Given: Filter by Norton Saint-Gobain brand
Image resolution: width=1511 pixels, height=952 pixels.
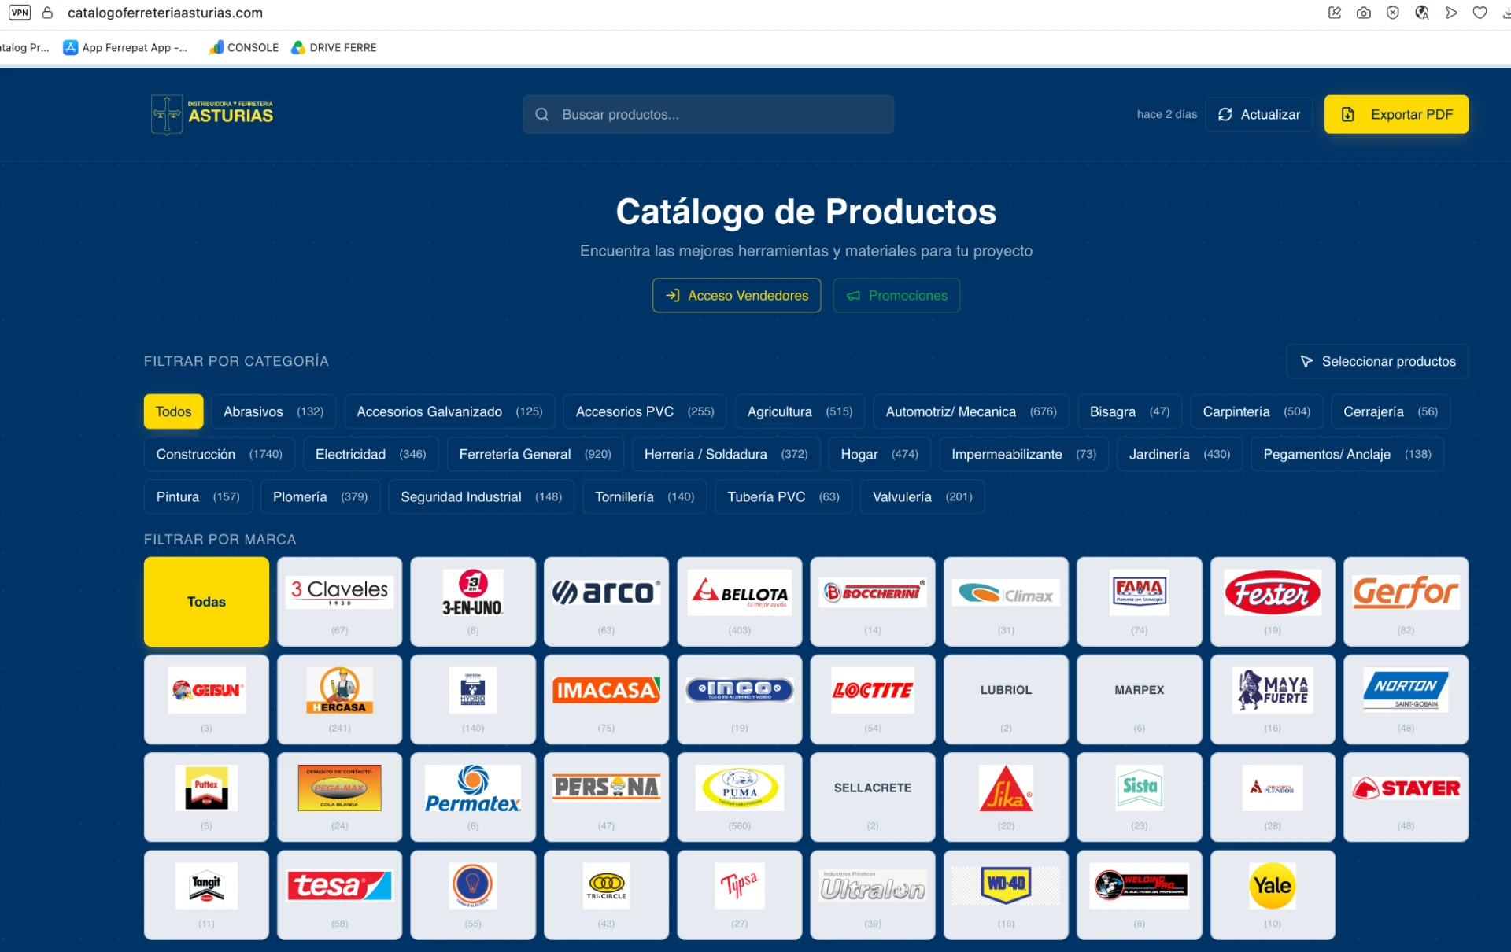Looking at the screenshot, I should (1406, 699).
